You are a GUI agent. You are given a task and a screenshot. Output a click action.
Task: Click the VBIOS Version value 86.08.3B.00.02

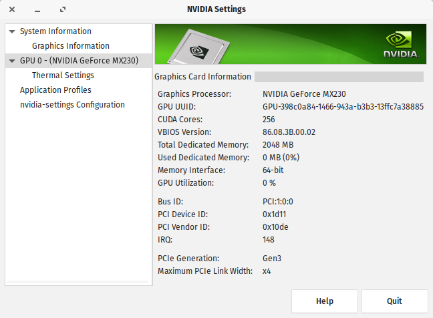(289, 132)
